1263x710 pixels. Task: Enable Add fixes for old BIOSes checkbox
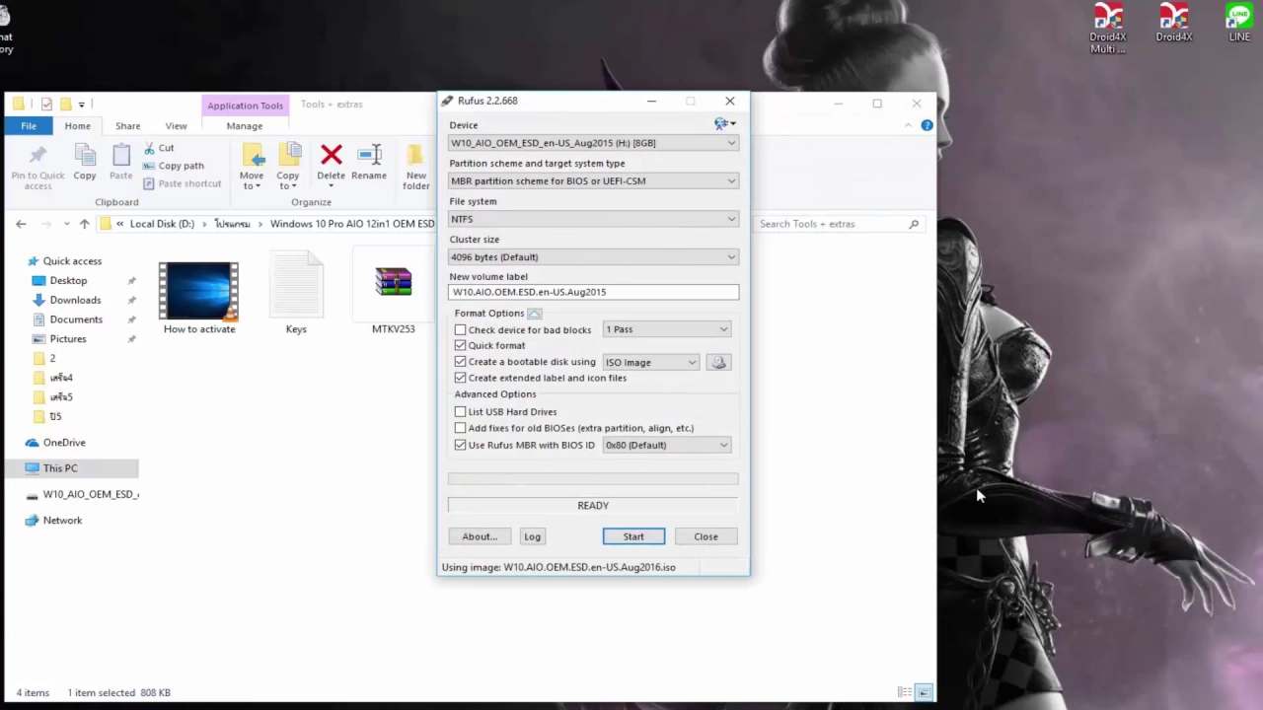(460, 428)
